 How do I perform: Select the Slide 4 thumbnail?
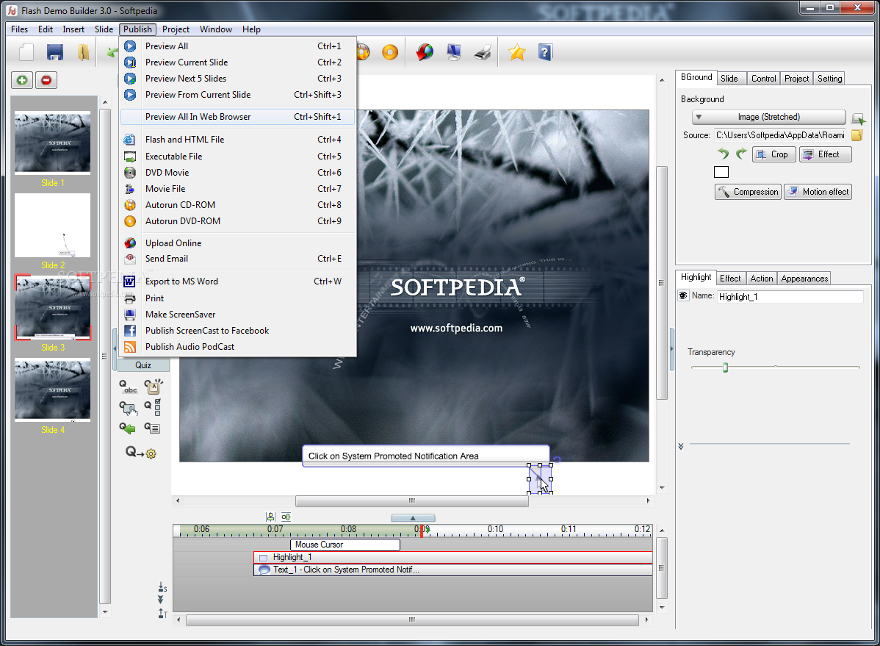point(52,390)
